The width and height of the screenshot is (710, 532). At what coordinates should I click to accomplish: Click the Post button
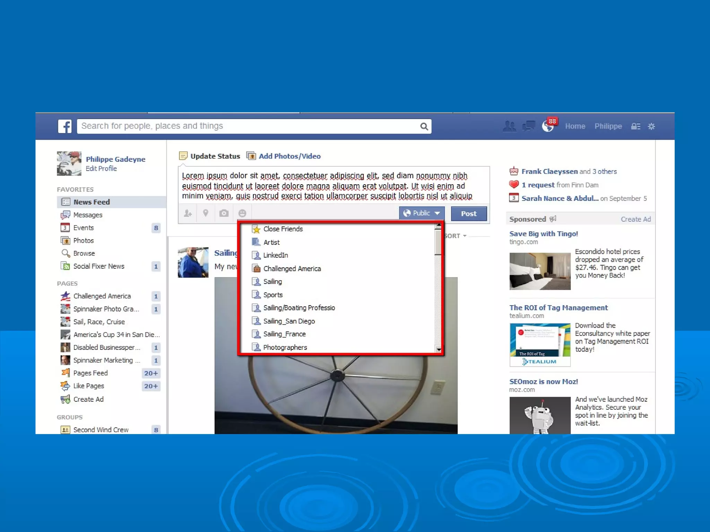coord(469,214)
